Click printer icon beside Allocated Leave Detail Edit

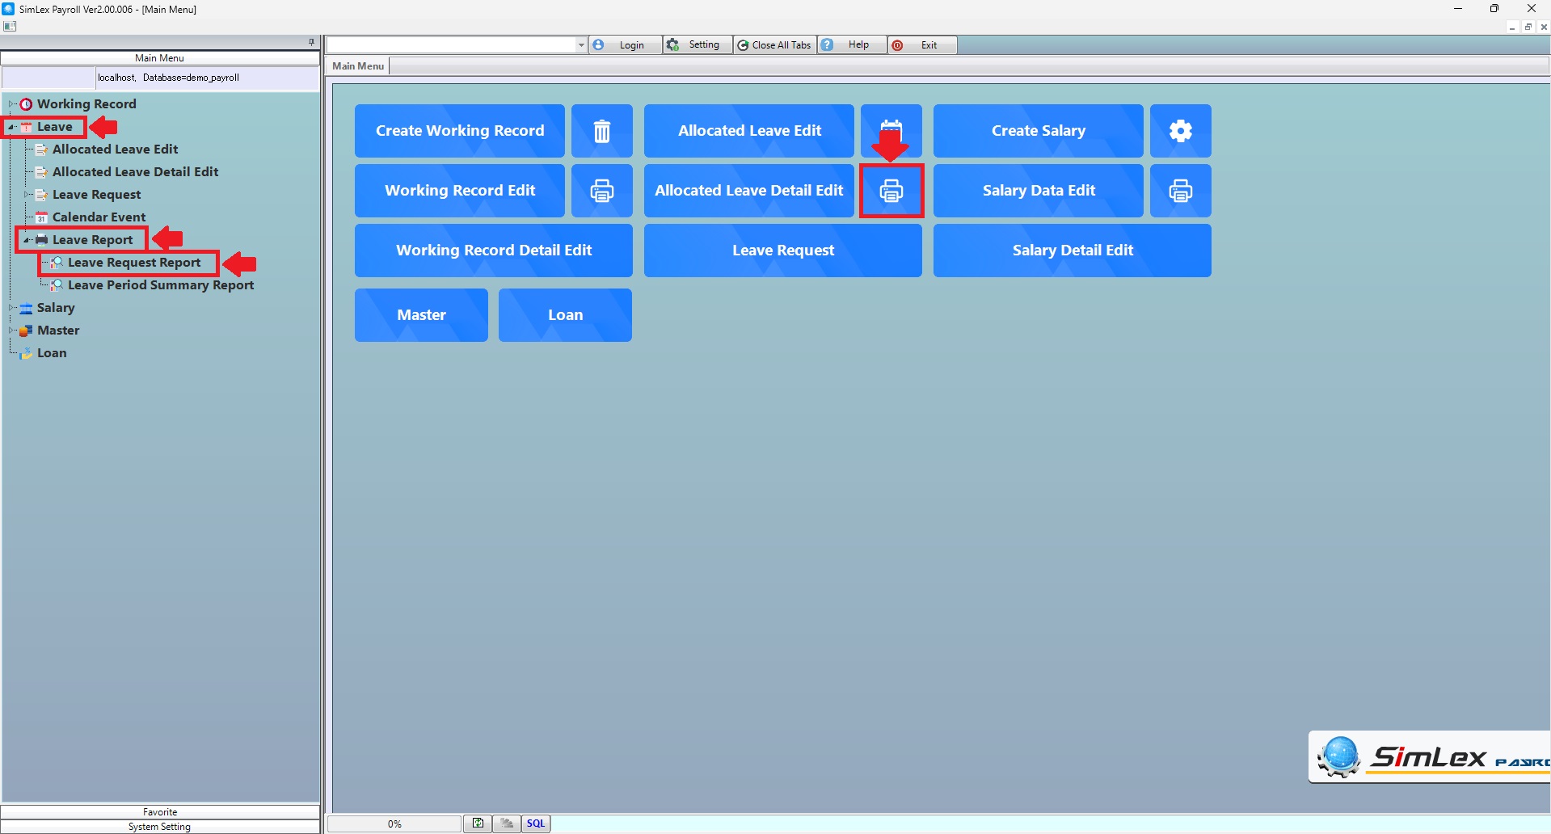point(891,191)
